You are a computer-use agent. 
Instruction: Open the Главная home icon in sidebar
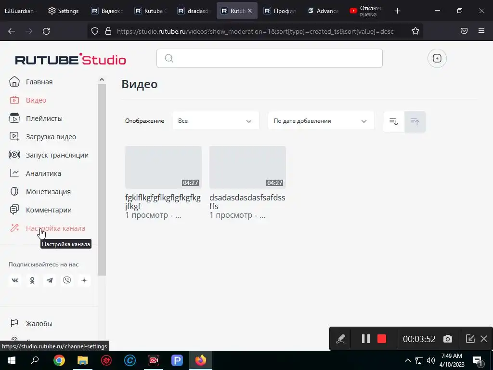point(14,81)
